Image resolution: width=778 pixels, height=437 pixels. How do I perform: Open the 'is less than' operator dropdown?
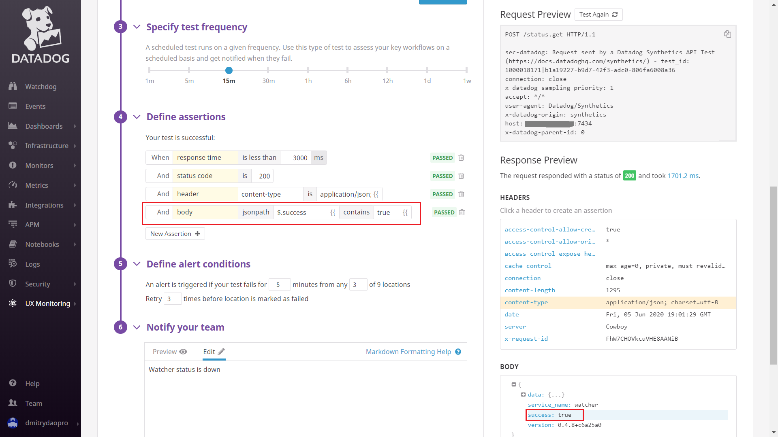259,158
